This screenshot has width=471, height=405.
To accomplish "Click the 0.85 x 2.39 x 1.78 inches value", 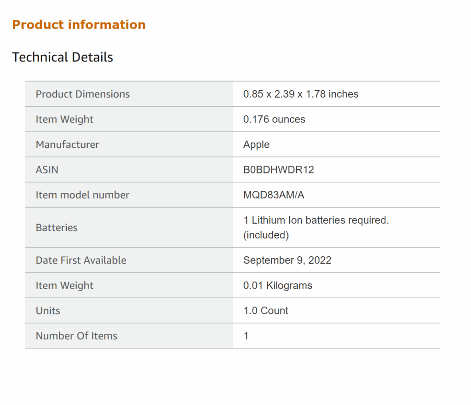I will coord(301,94).
